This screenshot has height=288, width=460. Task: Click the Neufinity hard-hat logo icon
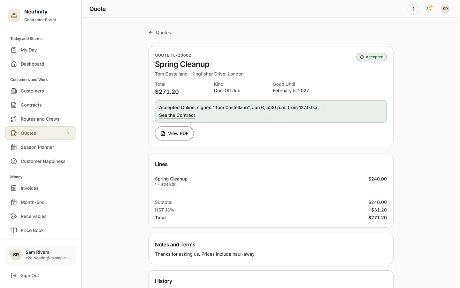(14, 15)
